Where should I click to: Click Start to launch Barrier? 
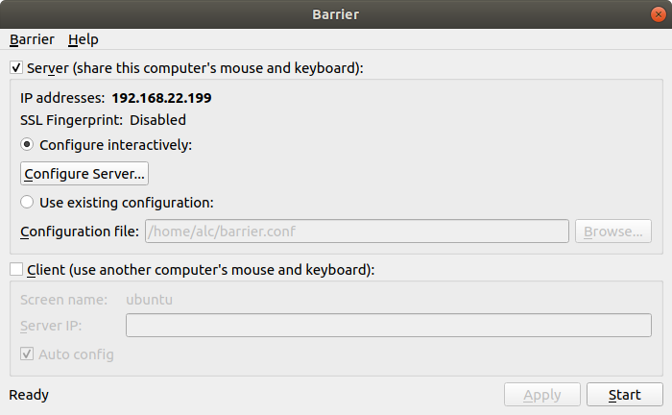[624, 395]
